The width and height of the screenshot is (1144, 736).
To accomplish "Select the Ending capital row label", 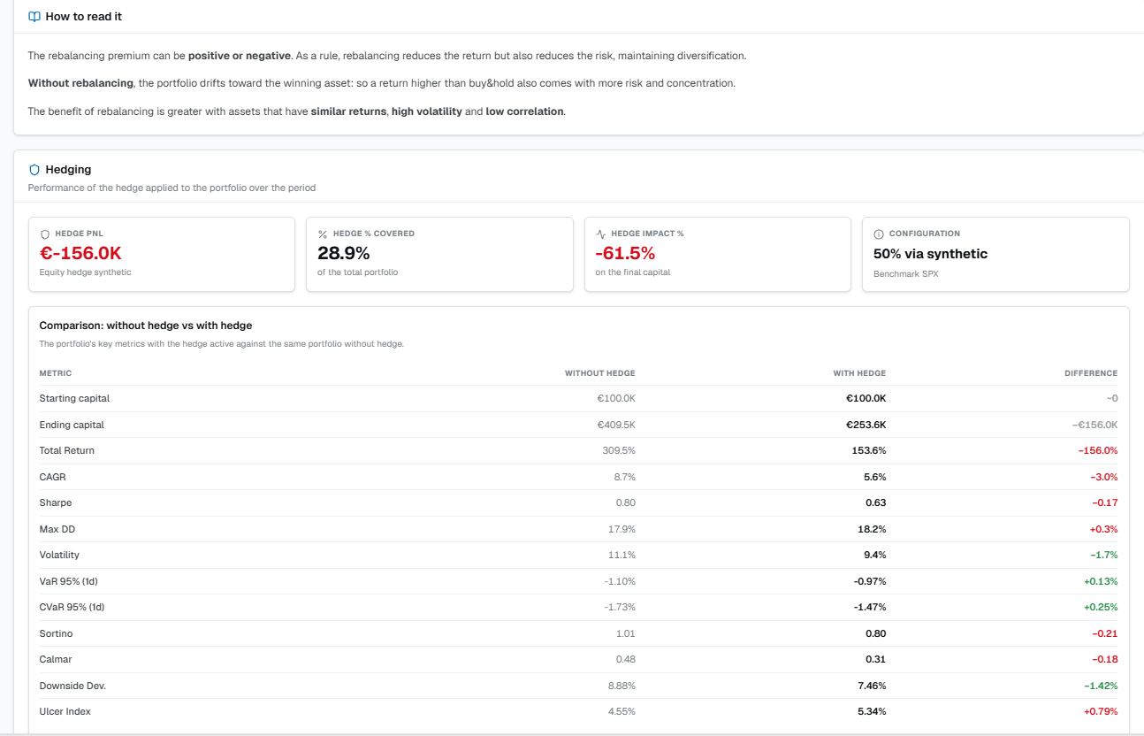I will pos(72,425).
